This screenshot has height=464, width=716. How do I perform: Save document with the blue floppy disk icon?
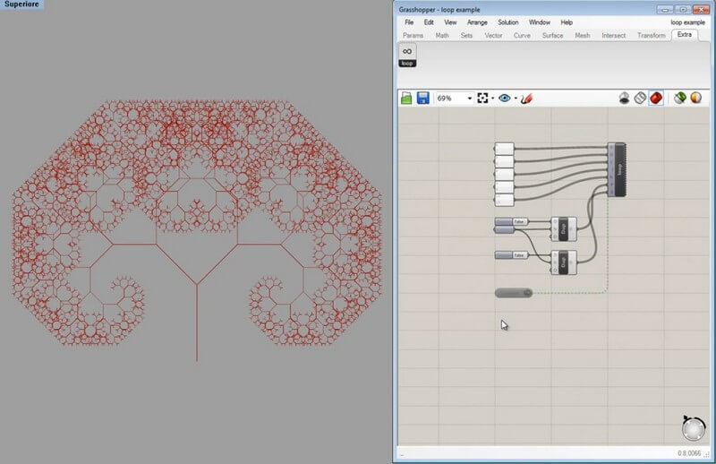pos(422,98)
